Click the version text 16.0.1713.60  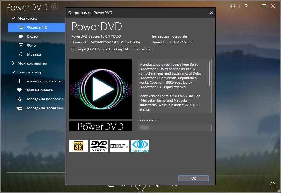(110, 36)
